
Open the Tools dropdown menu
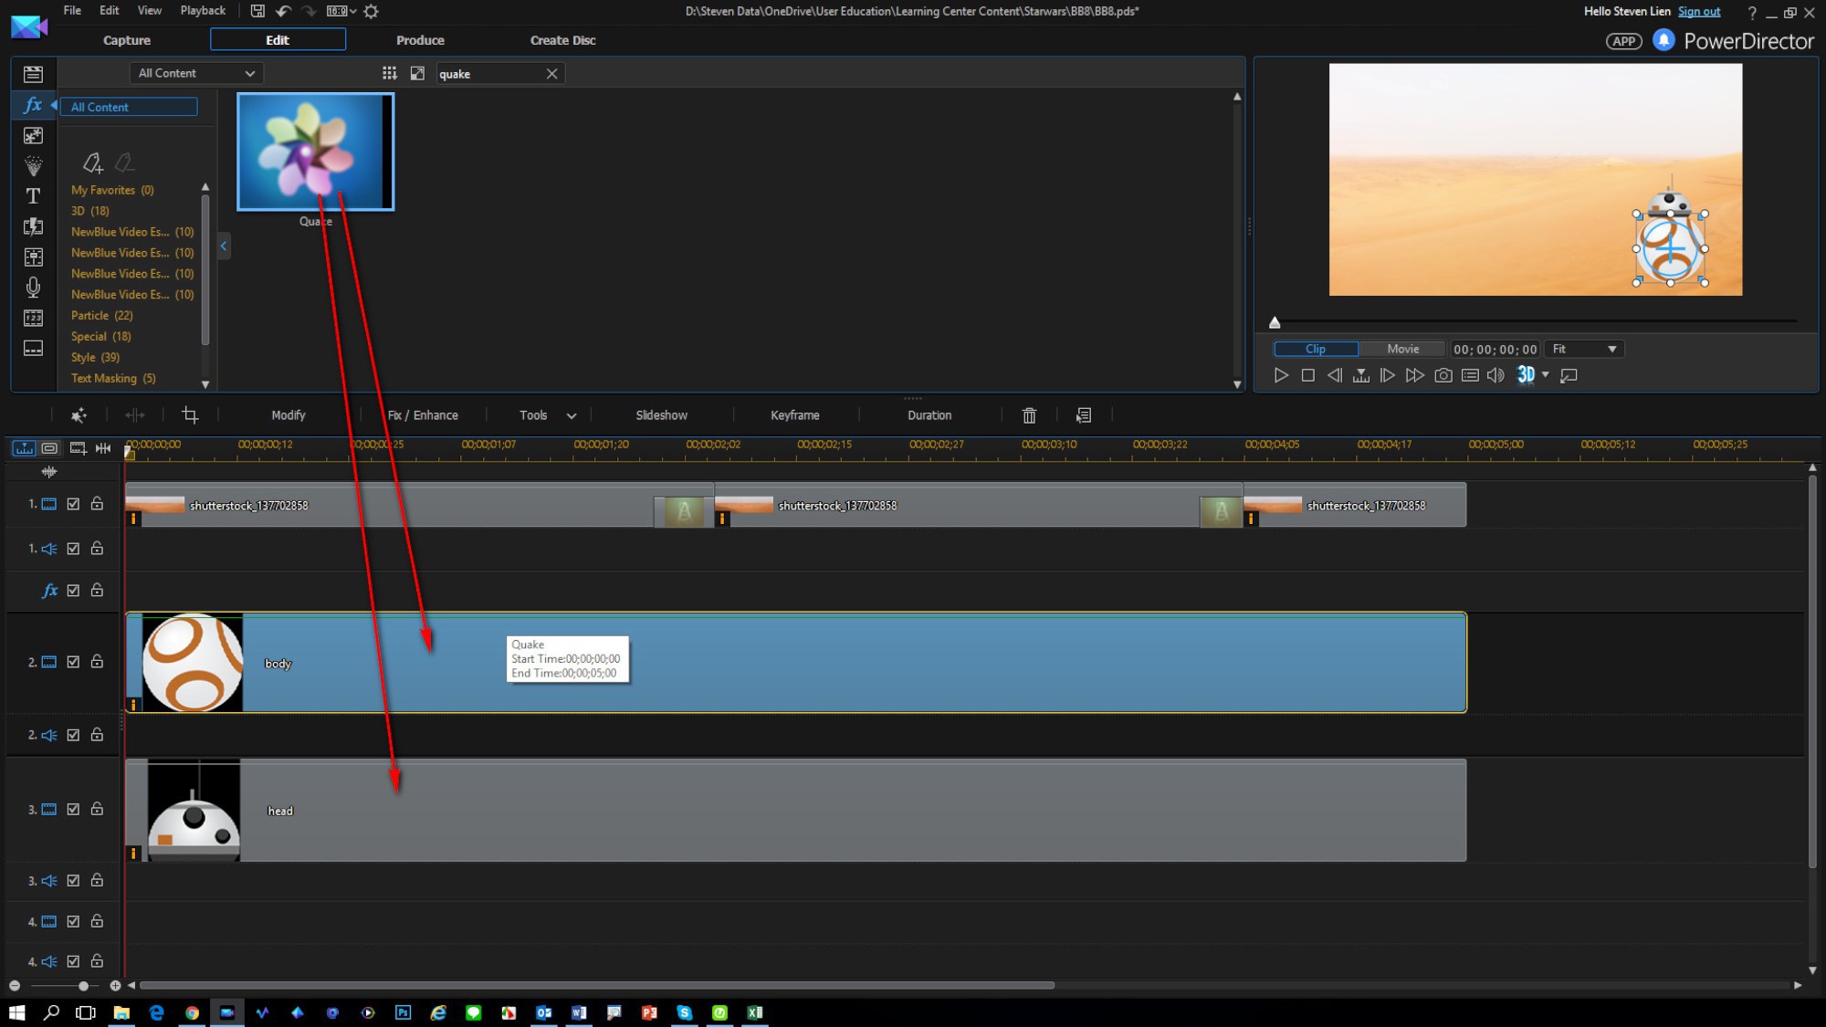pyautogui.click(x=547, y=415)
